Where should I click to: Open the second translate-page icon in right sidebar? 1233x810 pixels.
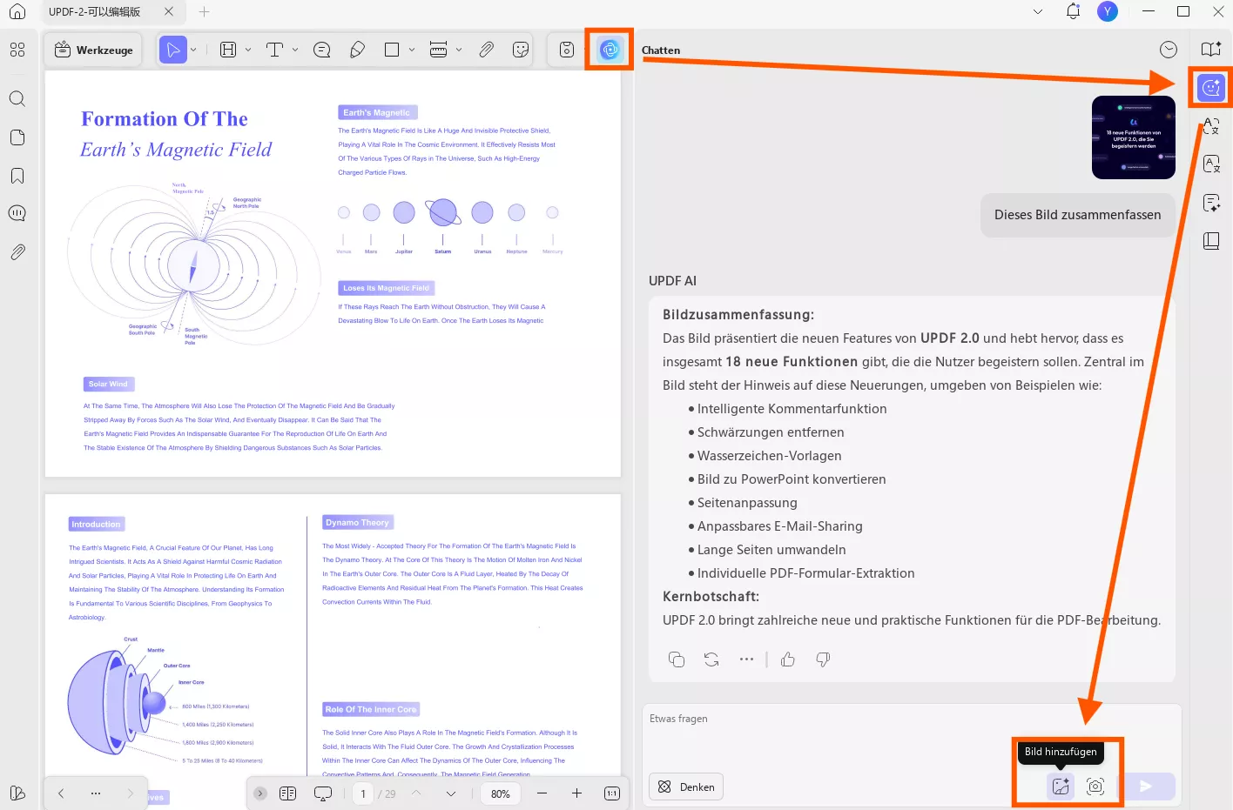(x=1211, y=164)
